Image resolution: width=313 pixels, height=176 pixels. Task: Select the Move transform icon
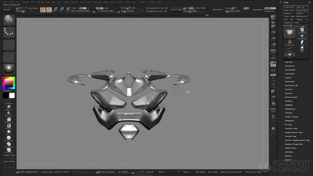click(55, 9)
